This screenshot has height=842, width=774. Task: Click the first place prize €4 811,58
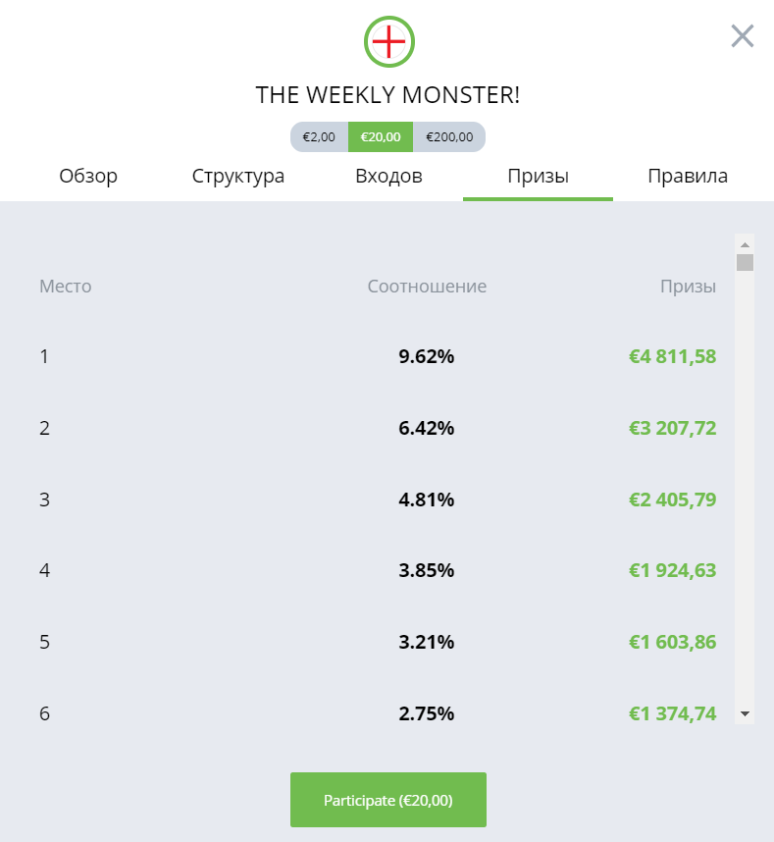pos(673,356)
